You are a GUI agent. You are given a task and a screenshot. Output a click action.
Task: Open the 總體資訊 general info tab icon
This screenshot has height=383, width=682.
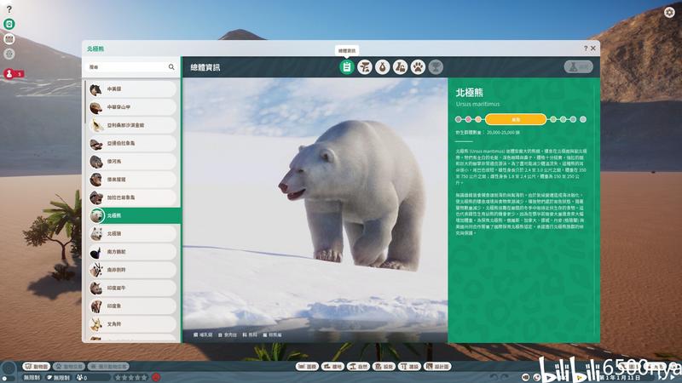[x=347, y=67]
